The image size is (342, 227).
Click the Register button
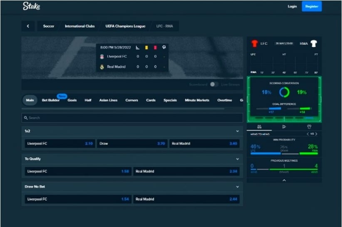[312, 6]
